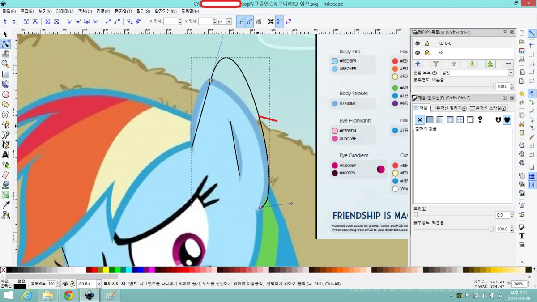Make selected segments lines
The height and width of the screenshot is (302, 537).
(x=108, y=21)
